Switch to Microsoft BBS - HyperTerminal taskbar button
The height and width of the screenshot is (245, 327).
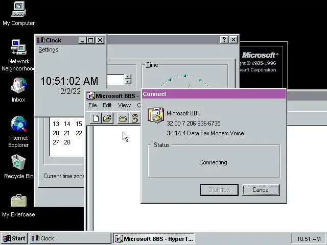(154, 238)
